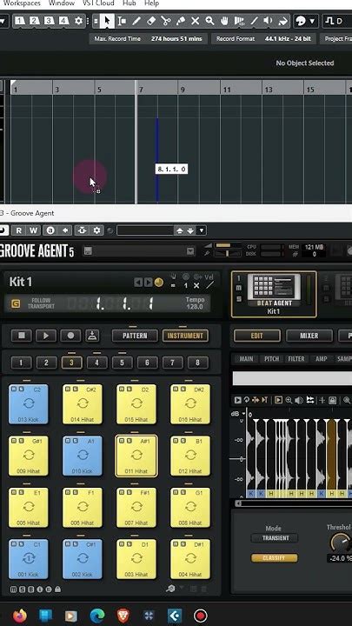
Task: Toggle solo on pad A1 010 Kick
Action: (x=74, y=440)
